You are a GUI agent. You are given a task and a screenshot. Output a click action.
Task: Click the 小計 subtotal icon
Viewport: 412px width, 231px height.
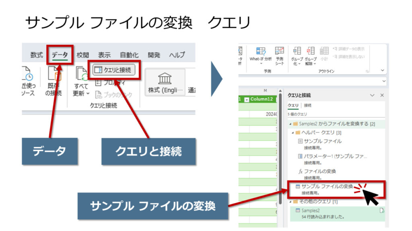[324, 51]
